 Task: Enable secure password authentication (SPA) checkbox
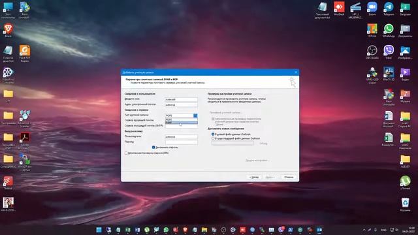click(126, 153)
